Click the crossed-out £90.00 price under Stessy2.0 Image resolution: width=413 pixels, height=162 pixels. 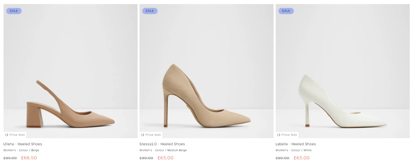(146, 158)
